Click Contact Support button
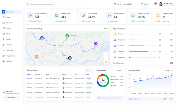The width and height of the screenshot is (177, 106). pyautogui.click(x=11, y=97)
